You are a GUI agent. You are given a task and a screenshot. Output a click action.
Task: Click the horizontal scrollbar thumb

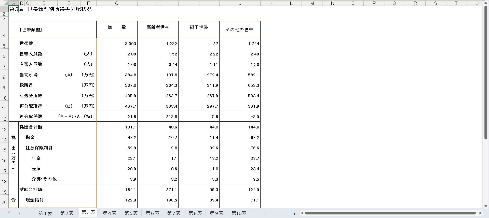(x=390, y=213)
